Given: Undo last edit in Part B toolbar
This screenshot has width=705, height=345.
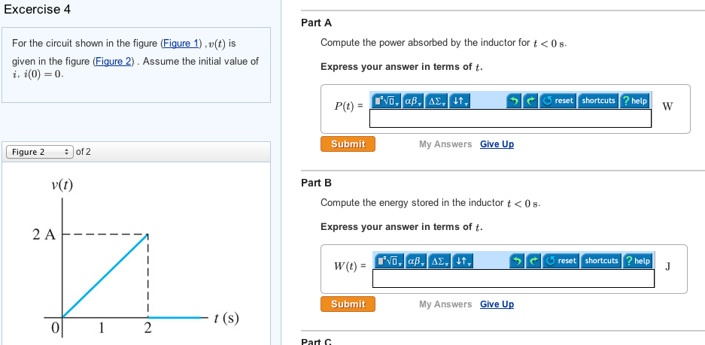Looking at the screenshot, I should (517, 261).
